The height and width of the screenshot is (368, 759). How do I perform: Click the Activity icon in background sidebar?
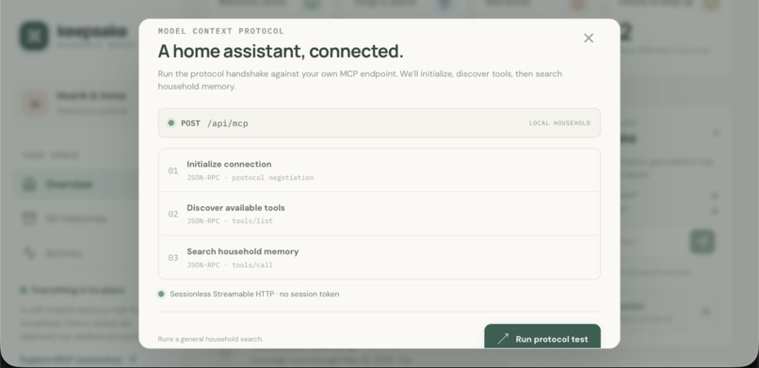tap(29, 253)
